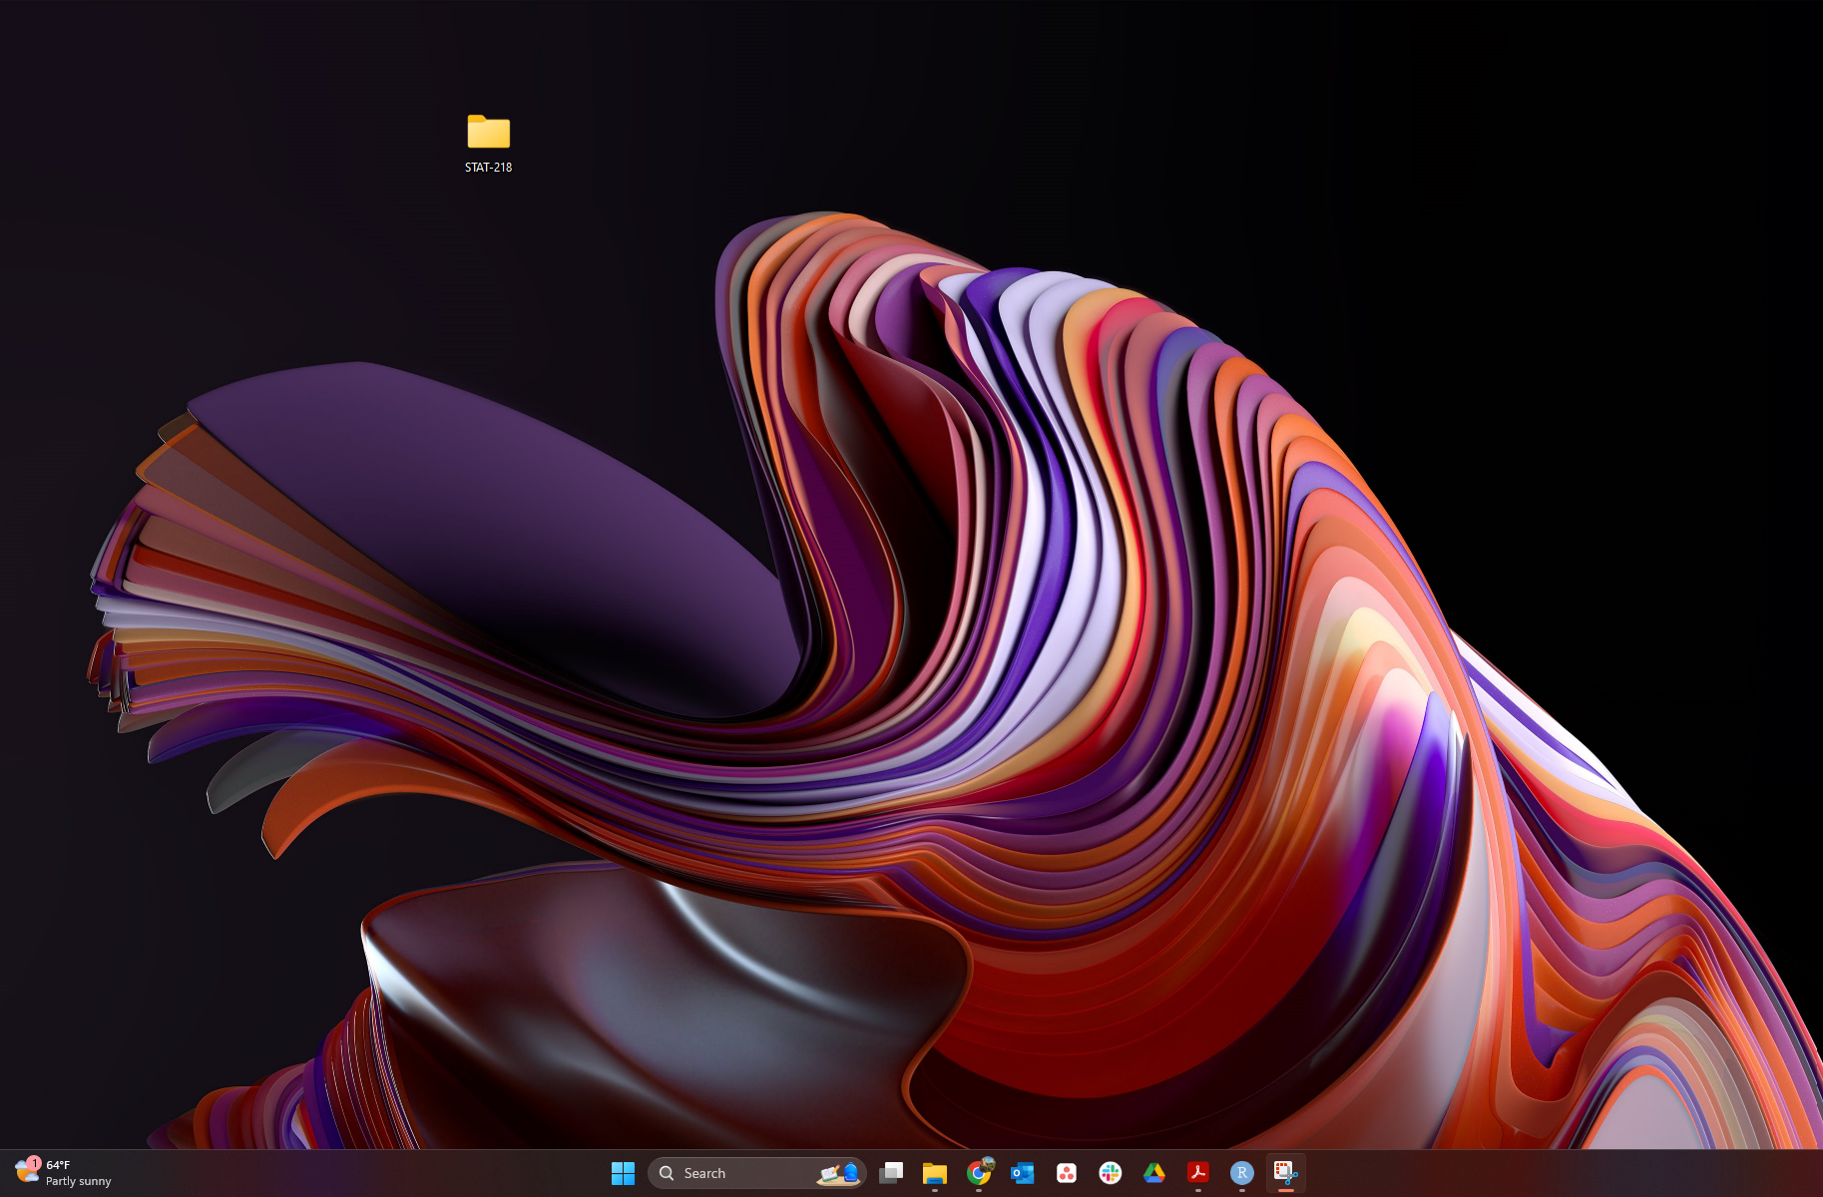1823x1197 pixels.
Task: Launch Google Drive from the taskbar
Action: pyautogui.click(x=1154, y=1173)
